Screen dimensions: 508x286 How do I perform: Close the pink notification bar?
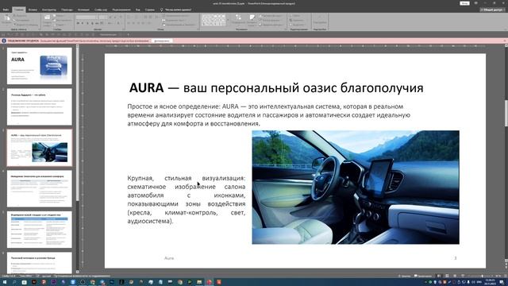click(x=505, y=41)
